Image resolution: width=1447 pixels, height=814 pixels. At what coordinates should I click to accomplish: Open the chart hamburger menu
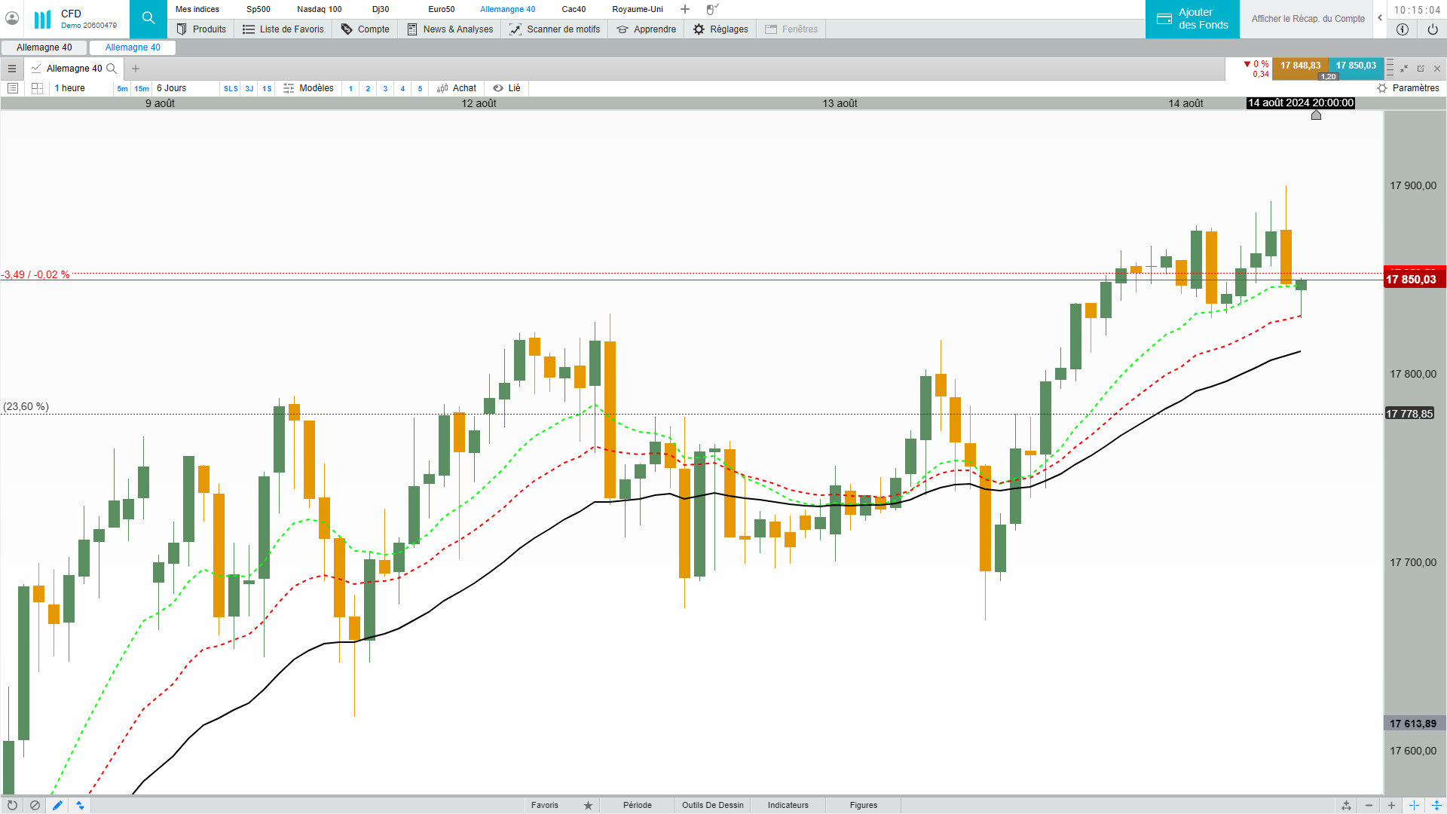click(12, 69)
